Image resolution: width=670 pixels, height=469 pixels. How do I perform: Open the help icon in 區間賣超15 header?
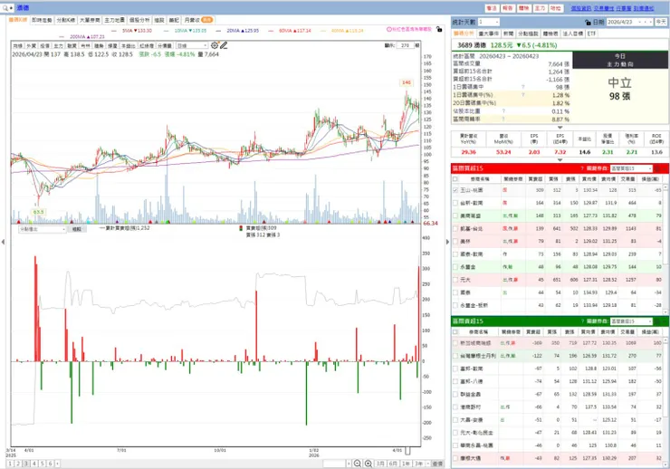coord(582,321)
